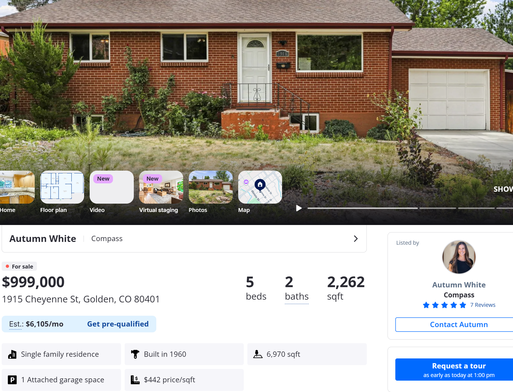Click the third slideshow progress segment
513x392 pixels.
point(476,208)
